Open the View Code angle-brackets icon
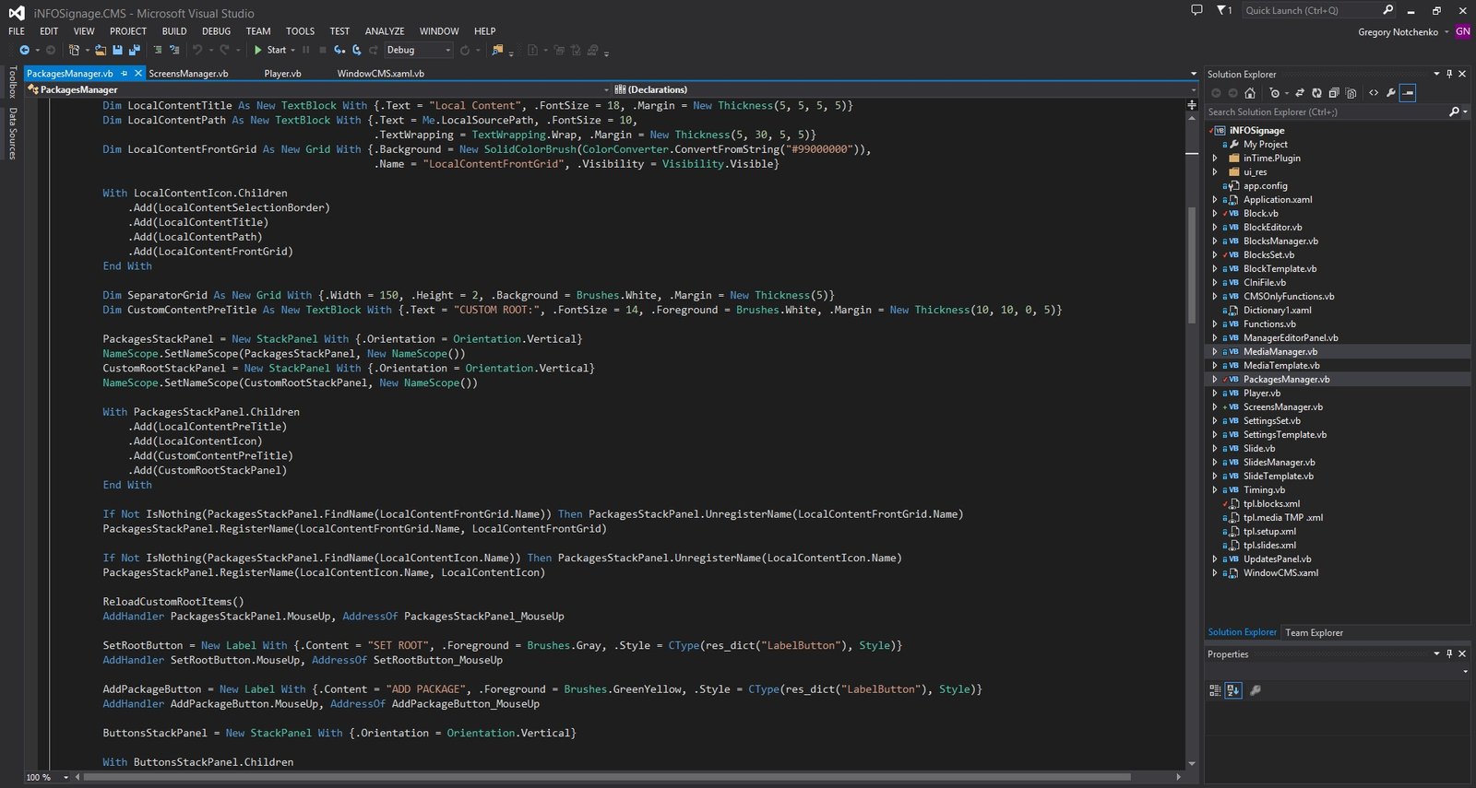This screenshot has width=1476, height=788. pyautogui.click(x=1374, y=93)
